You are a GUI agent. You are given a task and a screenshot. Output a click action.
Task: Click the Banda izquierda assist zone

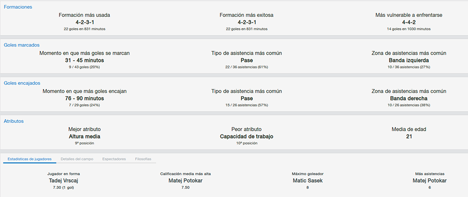click(x=409, y=60)
